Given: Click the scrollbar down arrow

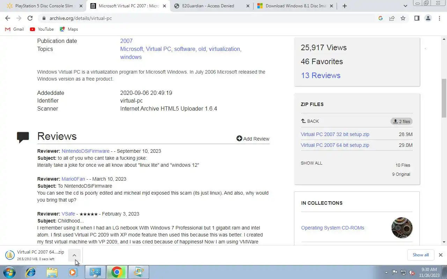Looking at the screenshot, I should point(444,242).
